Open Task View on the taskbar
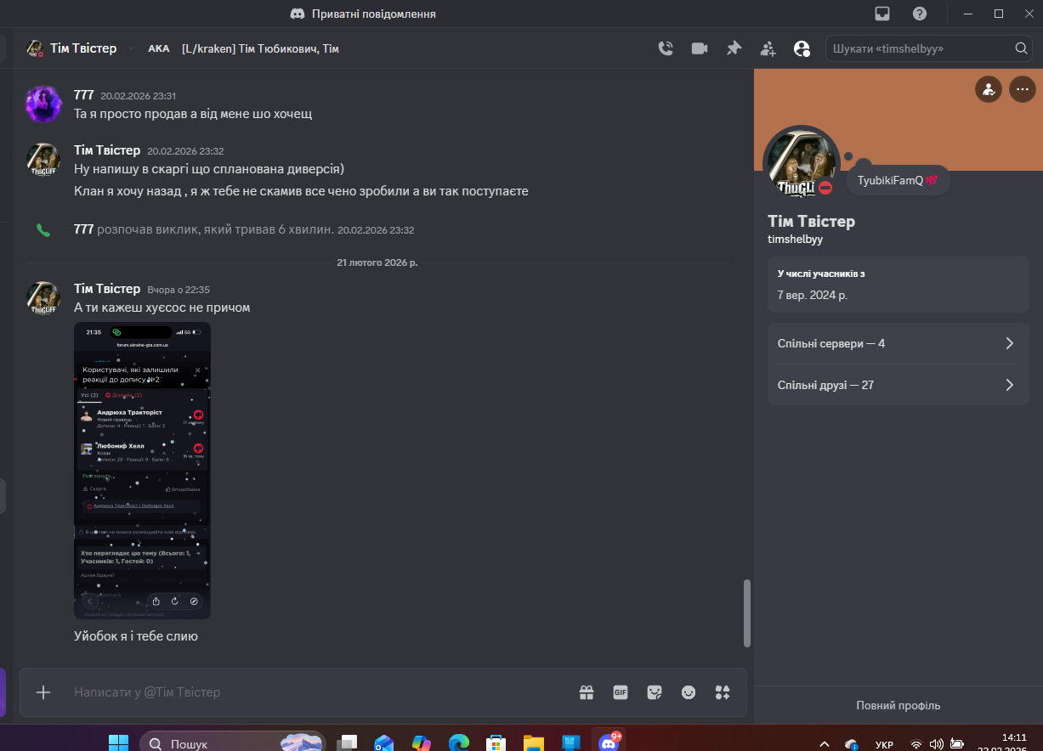1043x751 pixels. coord(346,743)
